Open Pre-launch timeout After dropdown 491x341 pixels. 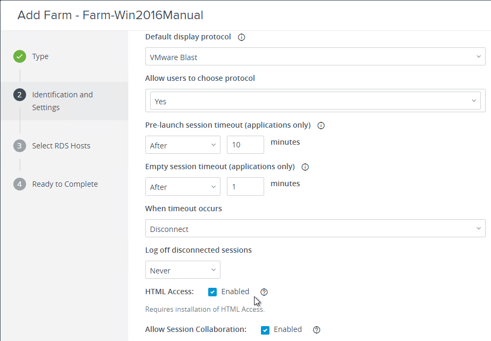[x=183, y=145]
